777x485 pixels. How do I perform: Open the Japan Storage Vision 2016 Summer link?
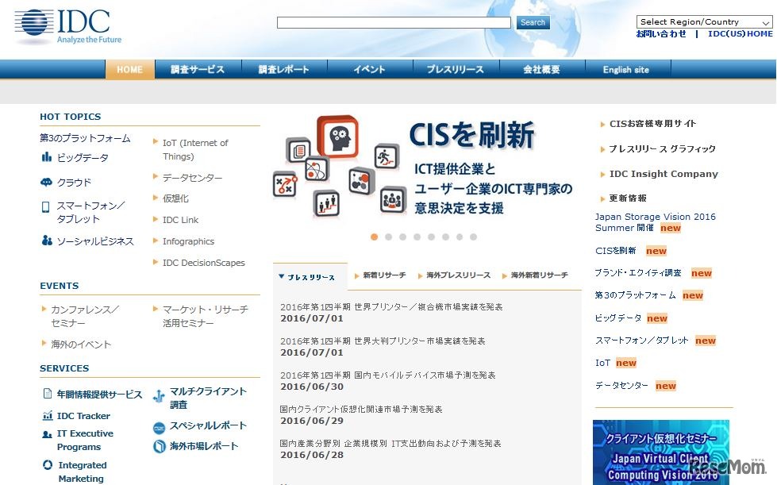click(655, 222)
